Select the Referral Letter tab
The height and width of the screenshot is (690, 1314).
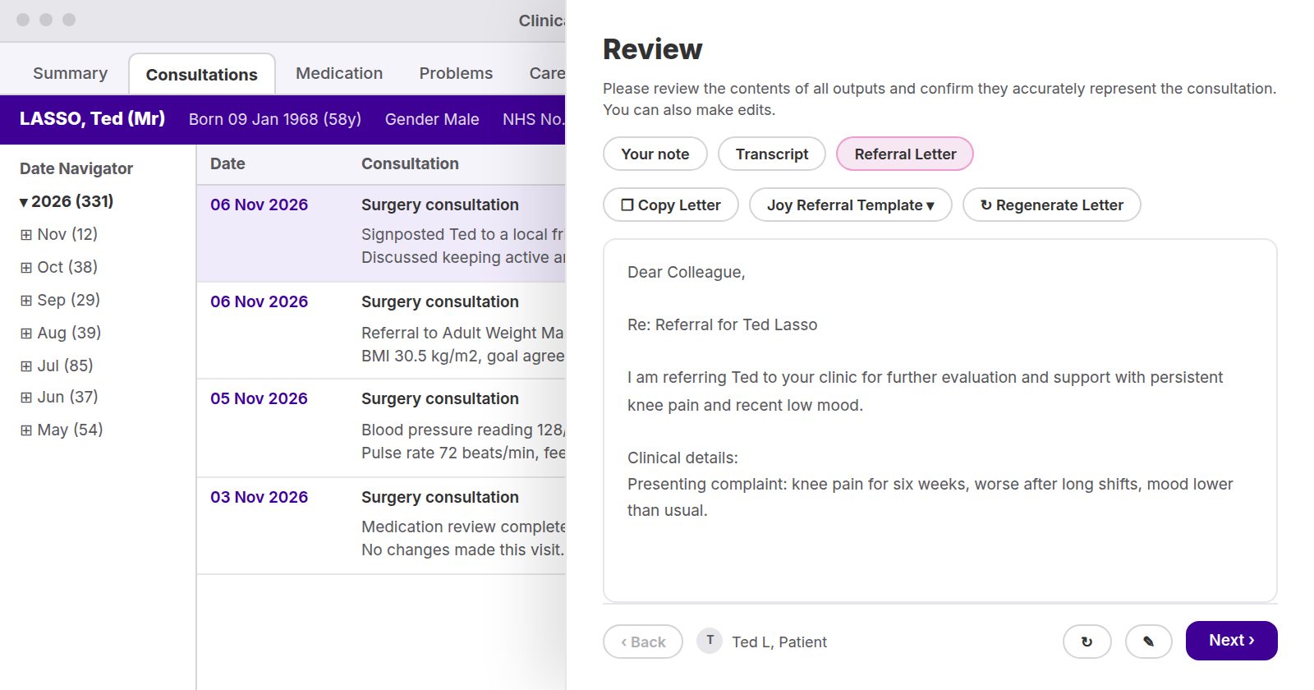pos(905,154)
